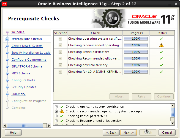The height and width of the screenshot is (138, 180).
Task: Click progress bar for physical memory check
Action: click(x=136, y=65)
